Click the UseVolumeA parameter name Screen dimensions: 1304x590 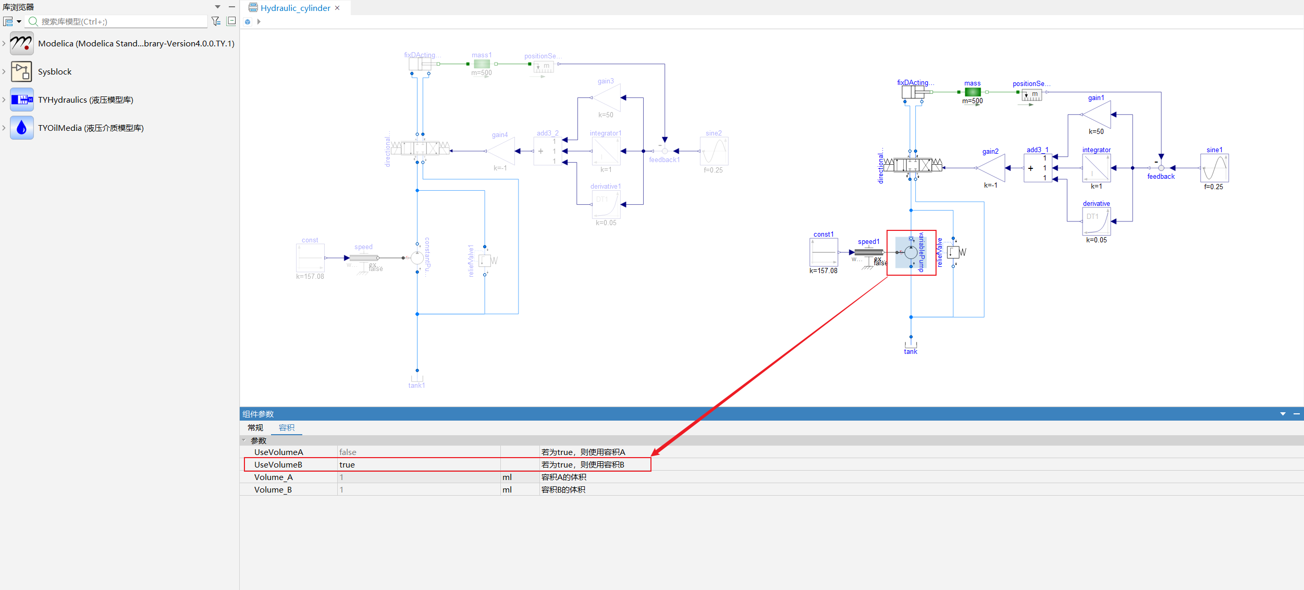tap(279, 452)
